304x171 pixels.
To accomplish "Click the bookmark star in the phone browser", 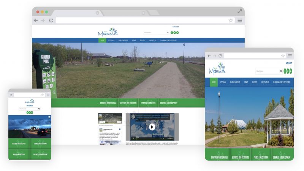I will pyautogui.click(x=43, y=95).
